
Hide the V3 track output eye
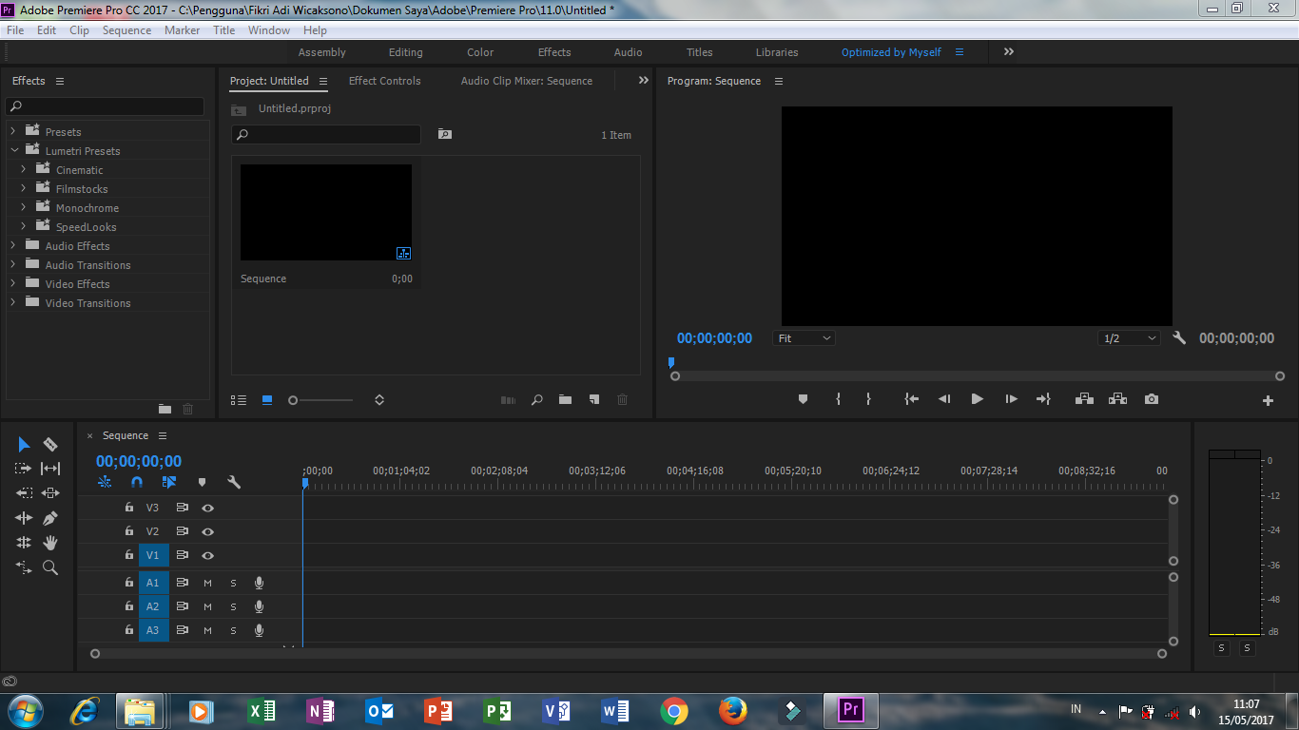(207, 509)
